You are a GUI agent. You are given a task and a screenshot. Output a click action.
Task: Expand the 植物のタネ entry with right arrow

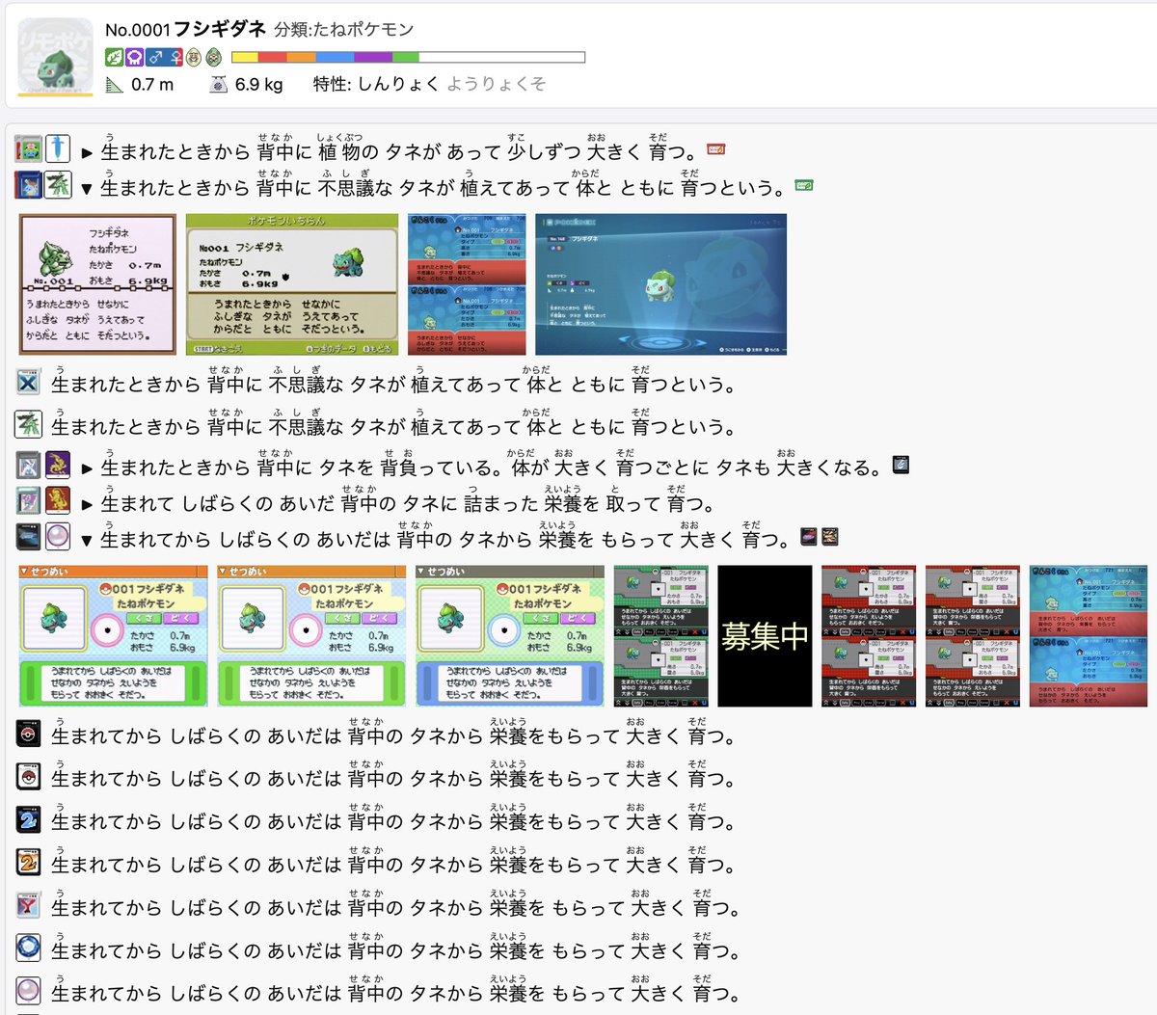[87, 152]
